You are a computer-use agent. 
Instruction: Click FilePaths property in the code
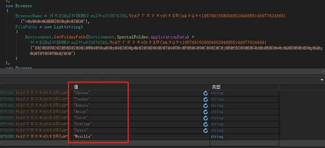[25, 26]
